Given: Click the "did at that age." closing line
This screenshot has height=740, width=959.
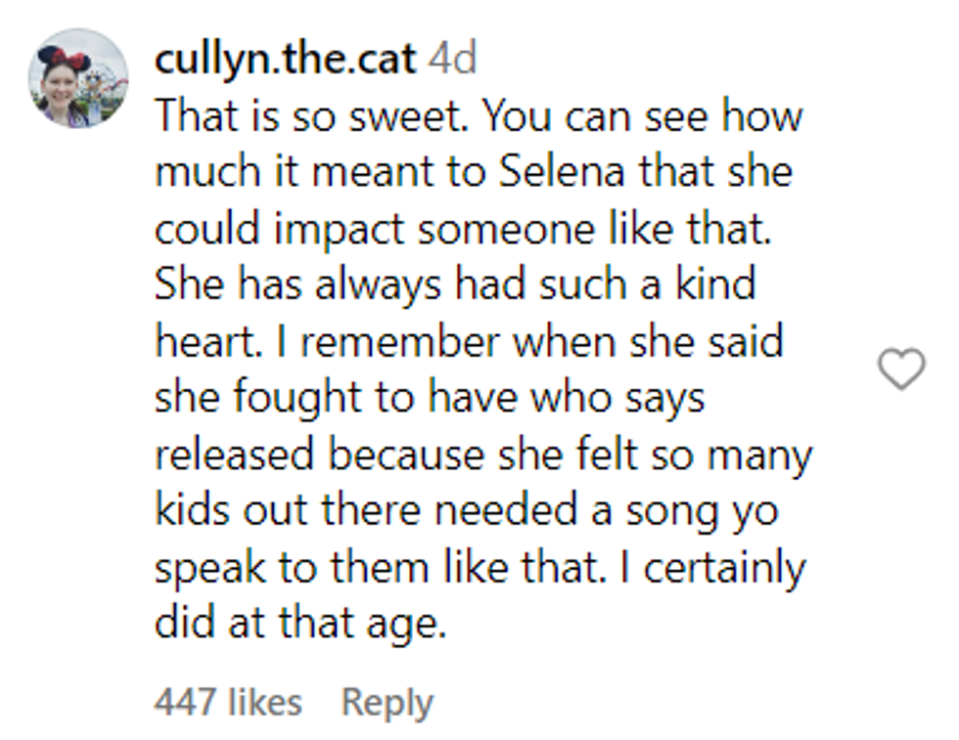Looking at the screenshot, I should point(299,624).
